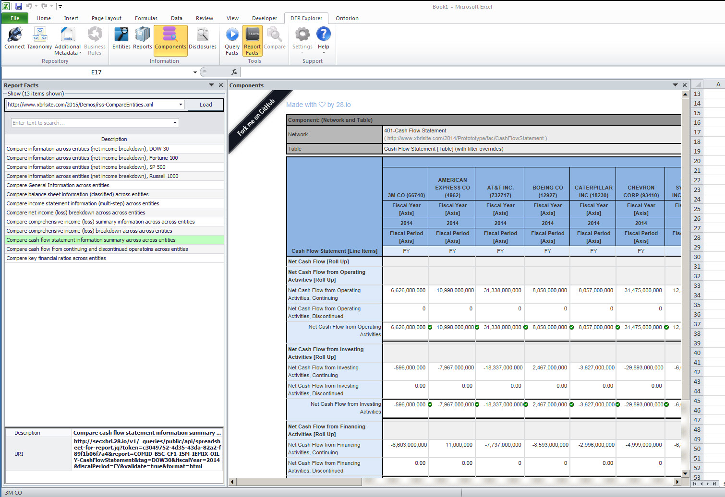Click the insert function fx icon

(234, 72)
